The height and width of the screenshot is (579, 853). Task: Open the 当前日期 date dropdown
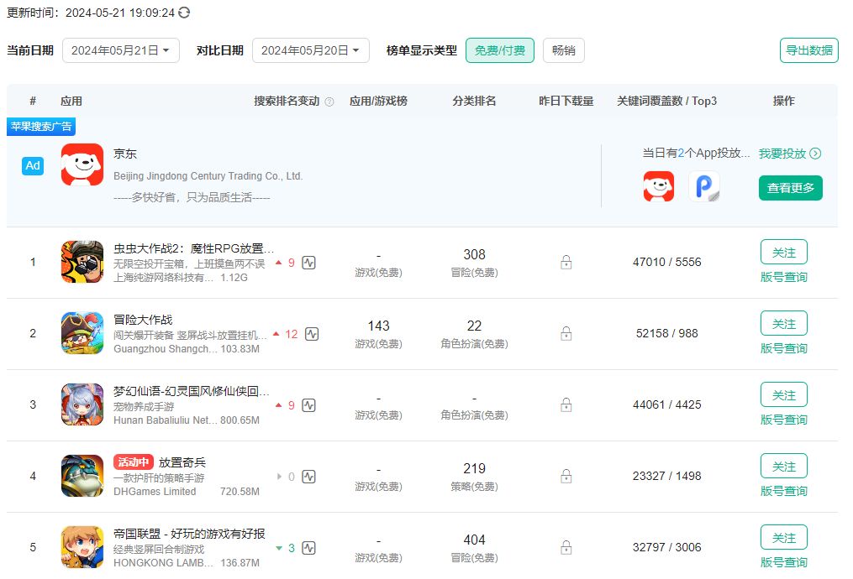click(x=121, y=50)
